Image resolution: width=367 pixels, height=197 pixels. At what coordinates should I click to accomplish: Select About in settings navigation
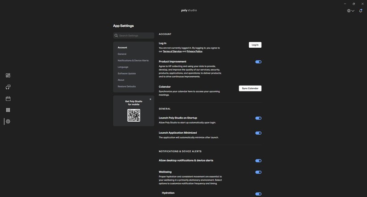coord(121,80)
